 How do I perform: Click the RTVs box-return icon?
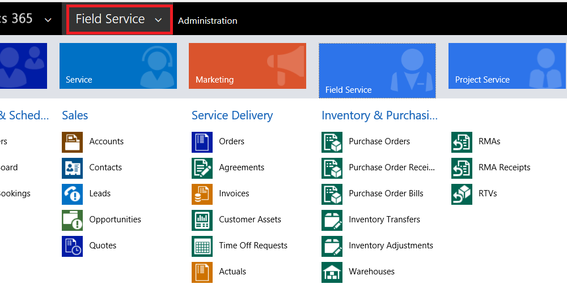(x=462, y=194)
